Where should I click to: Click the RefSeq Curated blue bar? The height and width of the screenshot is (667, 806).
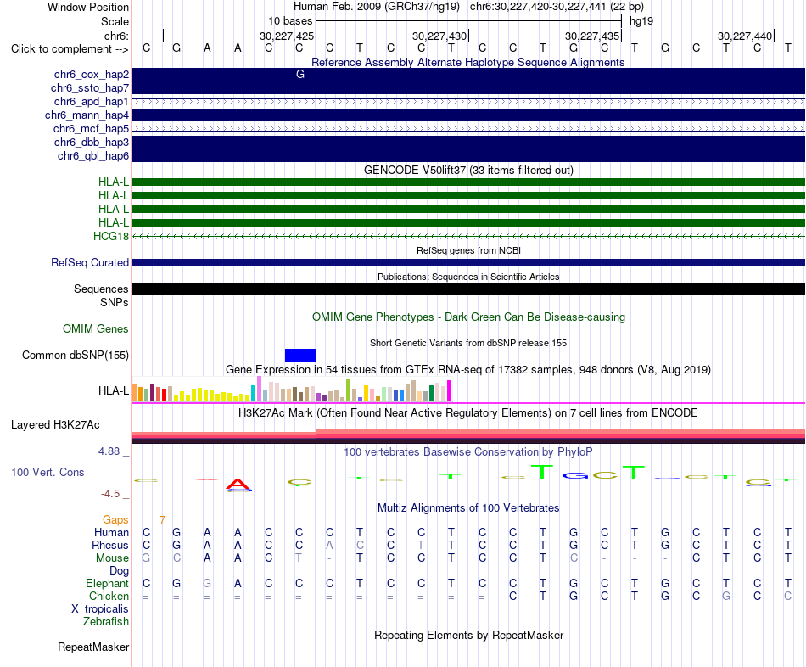468,262
